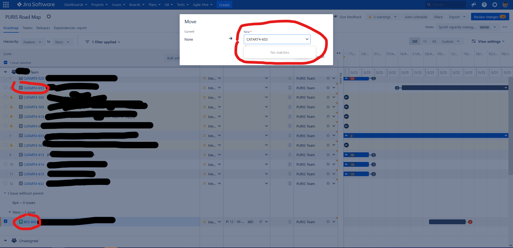Switch to the Releases tab
513x248 pixels.
pyautogui.click(x=43, y=28)
